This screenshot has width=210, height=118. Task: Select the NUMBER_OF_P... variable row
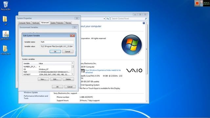[x=47, y=67]
